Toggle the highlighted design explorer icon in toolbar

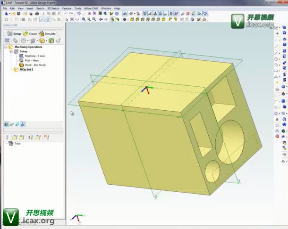click(x=42, y=19)
